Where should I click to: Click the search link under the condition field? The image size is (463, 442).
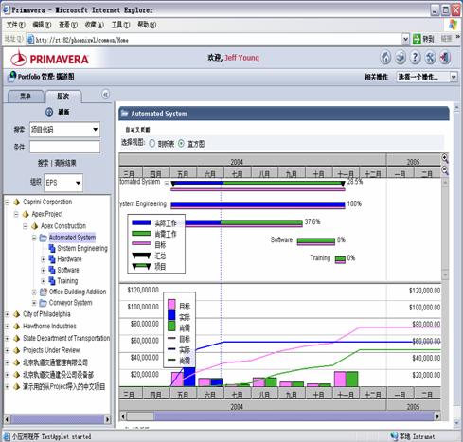pos(44,163)
